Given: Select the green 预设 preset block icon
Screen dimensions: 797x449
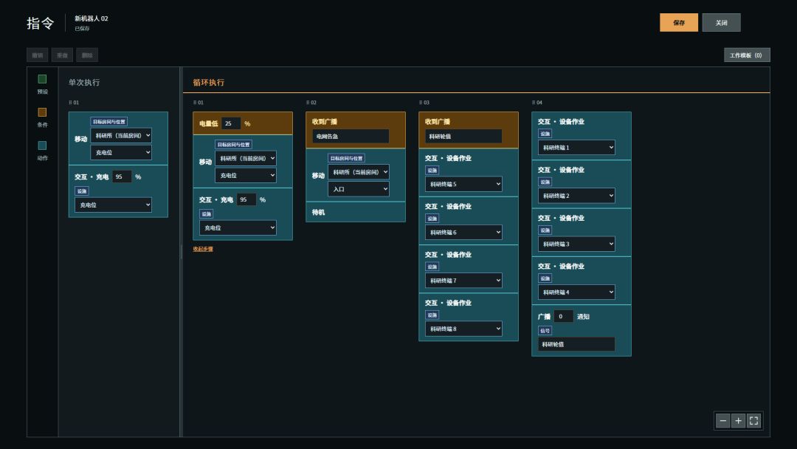Looking at the screenshot, I should pyautogui.click(x=42, y=79).
